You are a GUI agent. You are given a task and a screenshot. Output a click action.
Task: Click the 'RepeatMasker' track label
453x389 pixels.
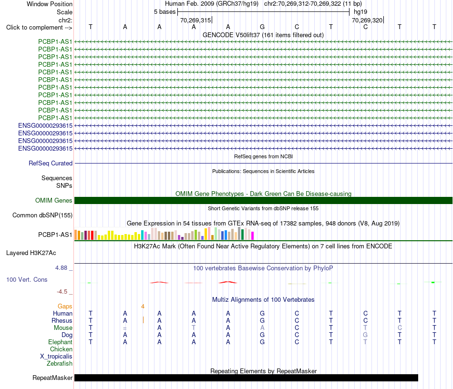52,378
